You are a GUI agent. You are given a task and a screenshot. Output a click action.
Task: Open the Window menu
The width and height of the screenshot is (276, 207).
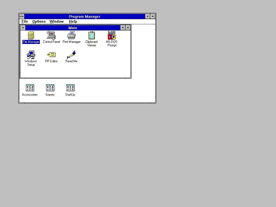(57, 22)
